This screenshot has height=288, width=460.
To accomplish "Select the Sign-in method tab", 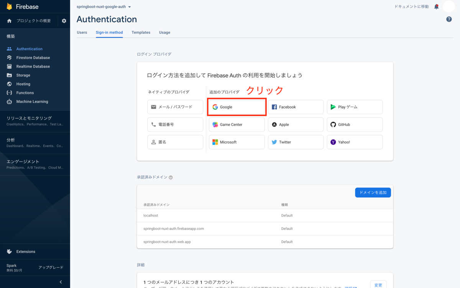I will (109, 32).
